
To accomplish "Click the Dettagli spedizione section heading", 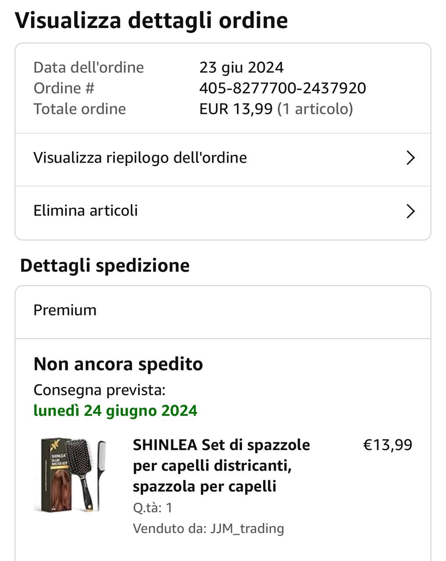I will [x=105, y=266].
